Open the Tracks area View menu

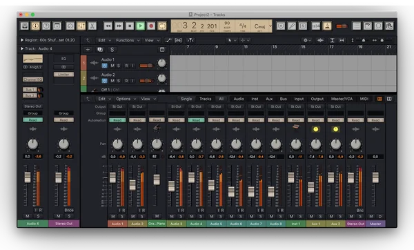click(152, 40)
